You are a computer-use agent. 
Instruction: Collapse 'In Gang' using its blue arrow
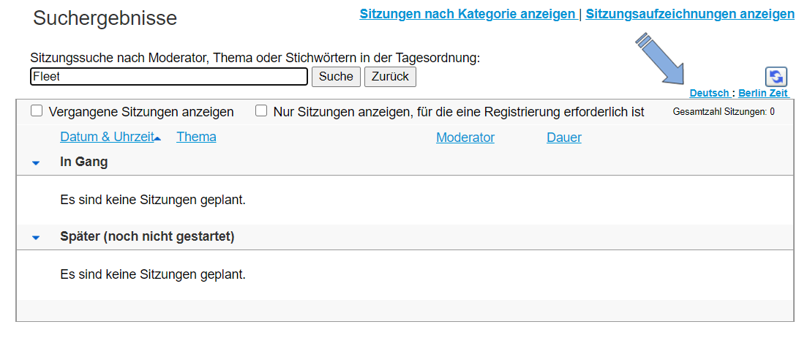click(x=36, y=163)
